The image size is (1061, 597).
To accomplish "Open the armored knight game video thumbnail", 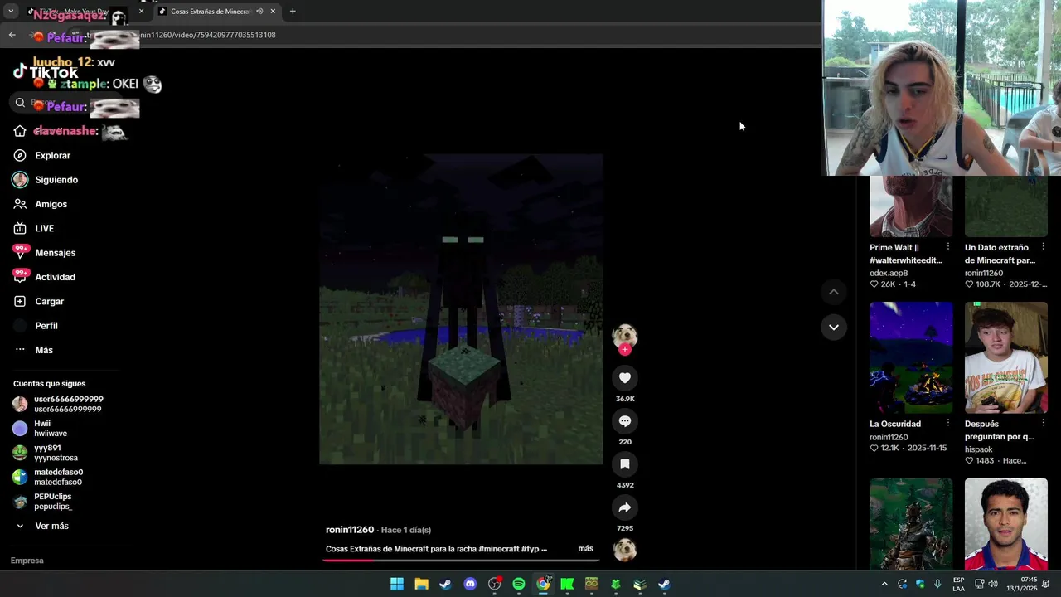I will 911,524.
